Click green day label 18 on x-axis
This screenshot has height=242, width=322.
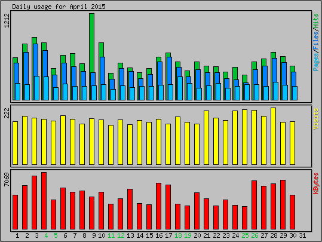point(178,235)
